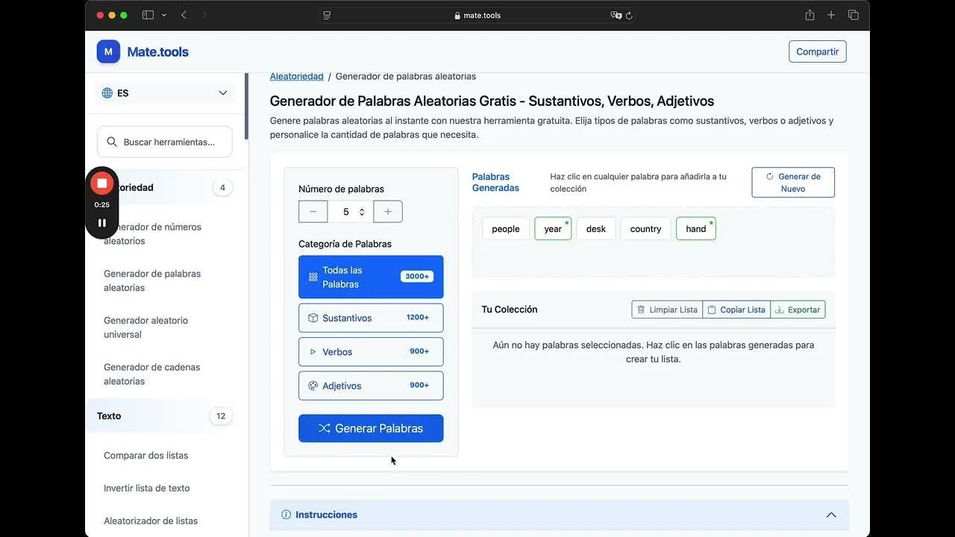Open Aleatorizador de listas tool

(x=151, y=521)
